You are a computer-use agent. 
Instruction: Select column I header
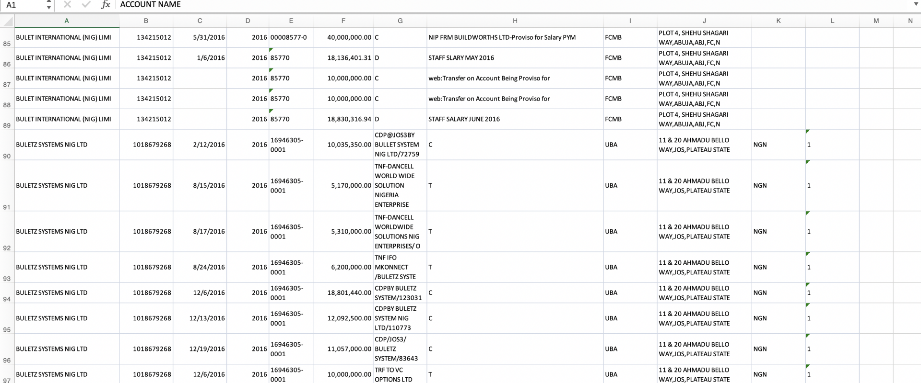tap(630, 21)
